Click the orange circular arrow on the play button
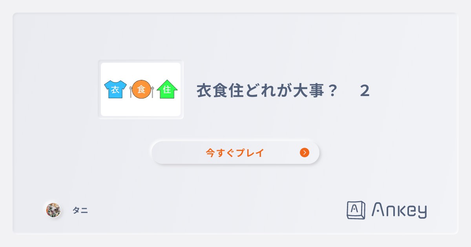 [x=305, y=153]
